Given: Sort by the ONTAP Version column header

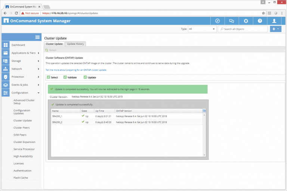Looking at the screenshot, I should click(x=158, y=111).
